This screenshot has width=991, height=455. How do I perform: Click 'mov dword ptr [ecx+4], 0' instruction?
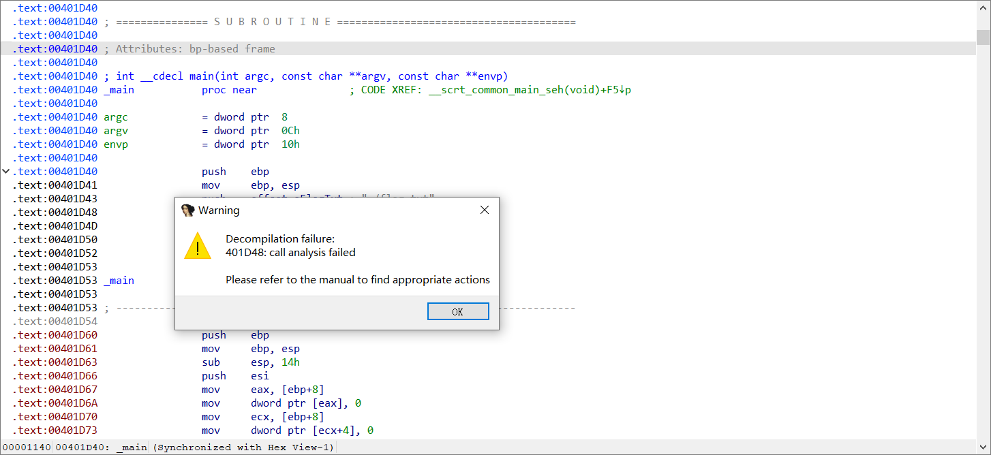[x=288, y=430]
